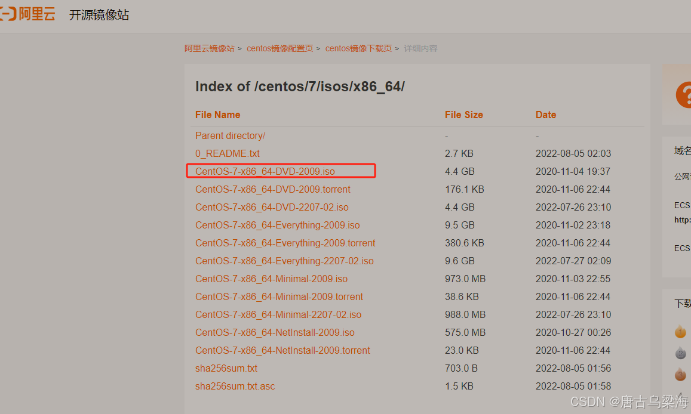Click the 380.6 KB file size value
Viewport: 691px width, 414px height.
(x=465, y=243)
